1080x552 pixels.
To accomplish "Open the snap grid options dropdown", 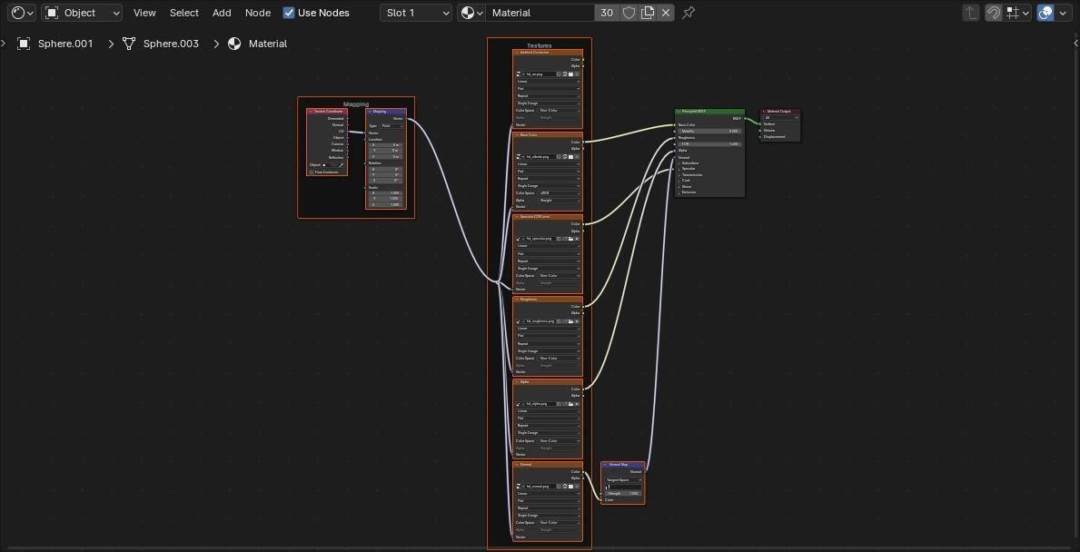I will tap(1017, 13).
